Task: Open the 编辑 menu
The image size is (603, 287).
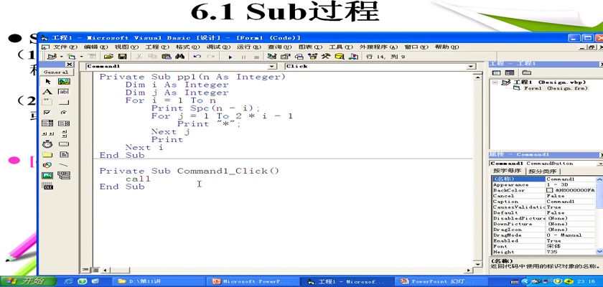Action: (96, 47)
